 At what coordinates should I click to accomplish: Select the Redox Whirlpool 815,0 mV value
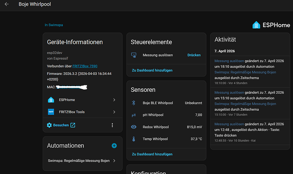click(x=193, y=126)
